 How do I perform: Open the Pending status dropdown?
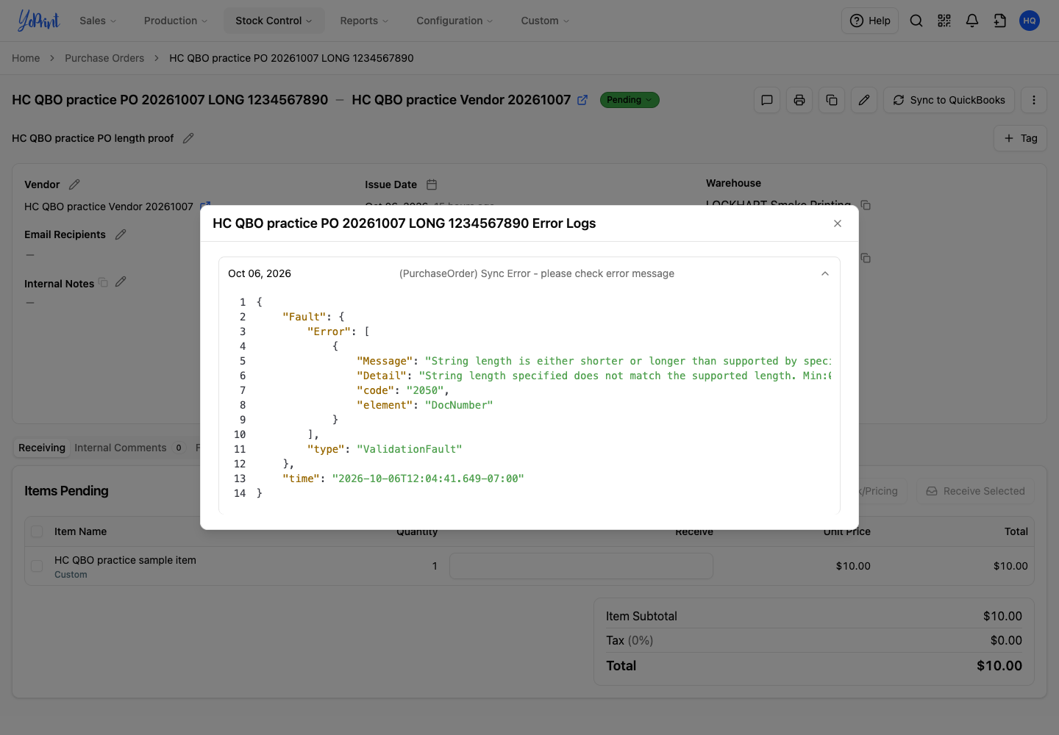(630, 100)
